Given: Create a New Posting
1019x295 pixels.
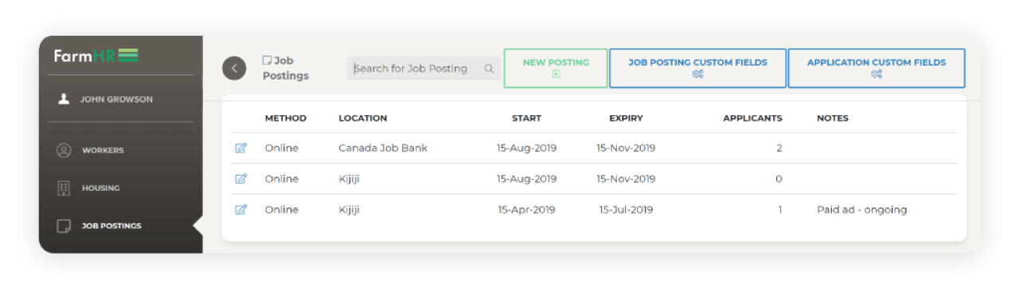Looking at the screenshot, I should (x=556, y=68).
